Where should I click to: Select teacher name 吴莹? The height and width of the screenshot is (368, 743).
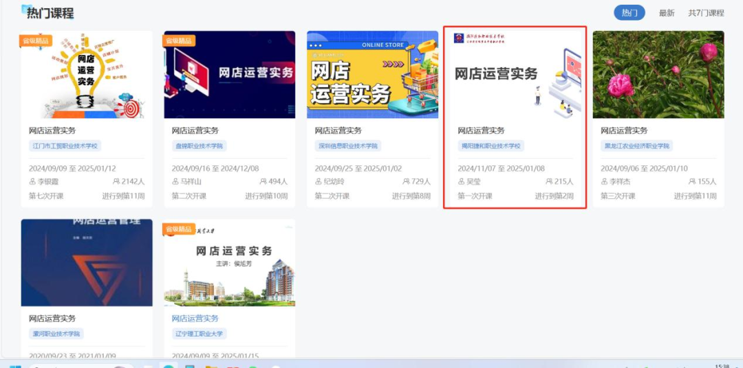tap(473, 182)
